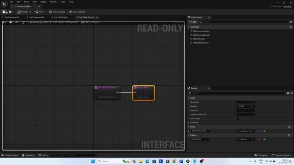Open My Blueprint panel settings gear
Image resolution: width=294 pixels, height=165 pixels.
point(291,22)
